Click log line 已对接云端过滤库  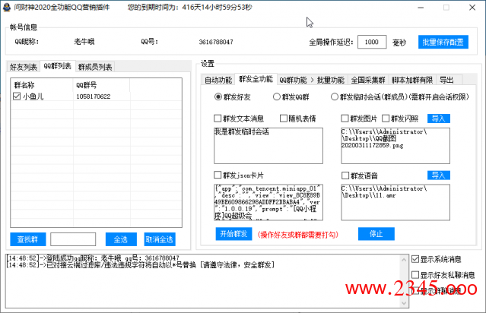coord(140,265)
